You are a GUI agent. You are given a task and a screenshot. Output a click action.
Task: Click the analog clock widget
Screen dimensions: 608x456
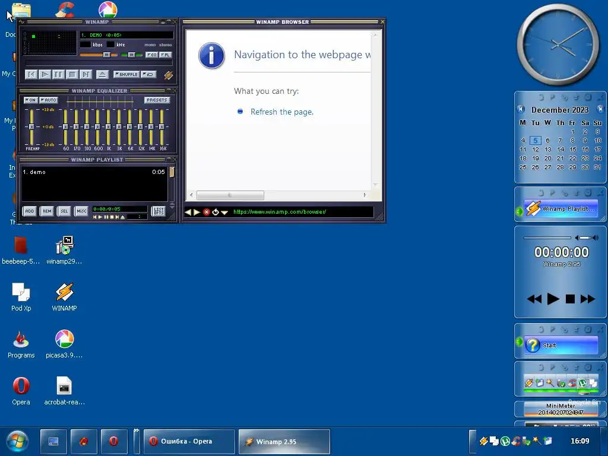click(558, 45)
